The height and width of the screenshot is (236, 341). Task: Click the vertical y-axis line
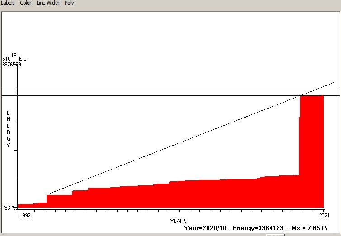17,136
